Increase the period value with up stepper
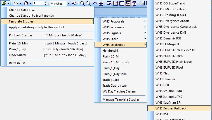Image resolution: width=212 pixels, height=120 pixels. click(x=46, y=2)
